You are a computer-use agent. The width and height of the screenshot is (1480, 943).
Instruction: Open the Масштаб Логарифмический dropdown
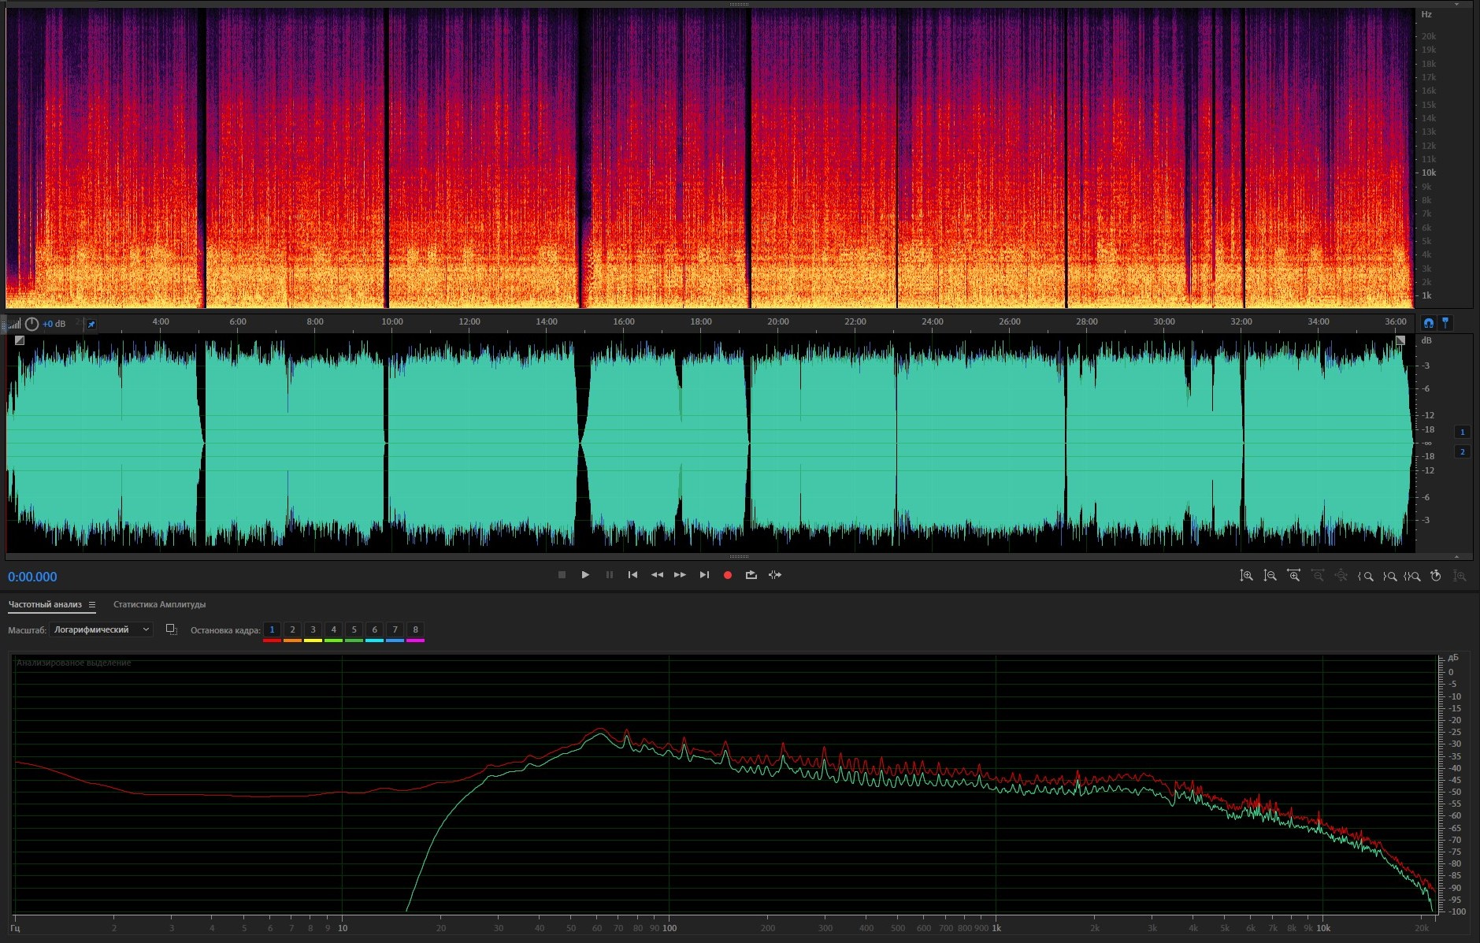point(101,629)
